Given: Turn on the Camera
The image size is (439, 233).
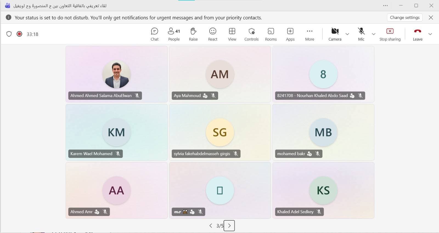Looking at the screenshot, I should point(335,34).
